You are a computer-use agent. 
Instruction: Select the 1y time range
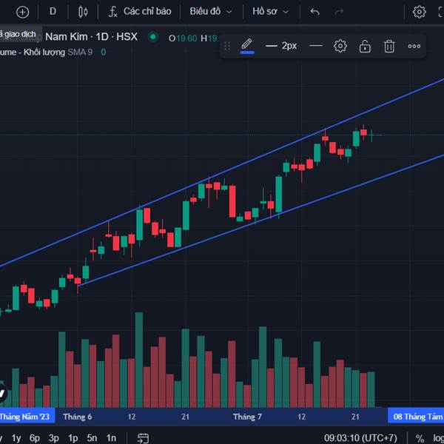coord(16,438)
